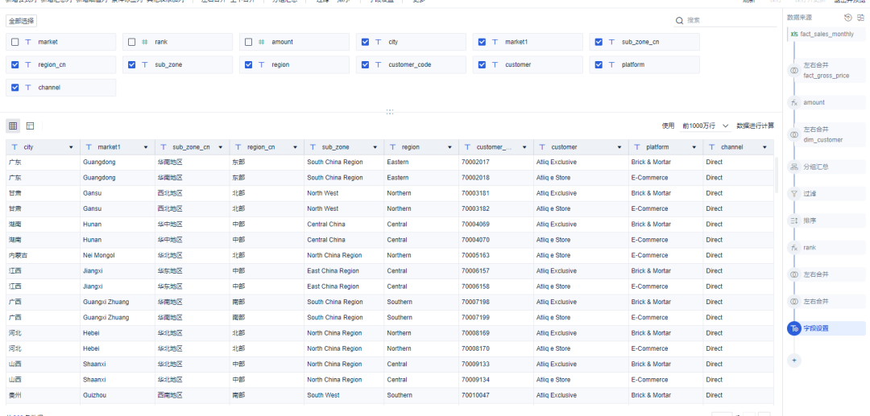Open the customer column dropdown arrow
The image size is (870, 416).
tap(619, 148)
